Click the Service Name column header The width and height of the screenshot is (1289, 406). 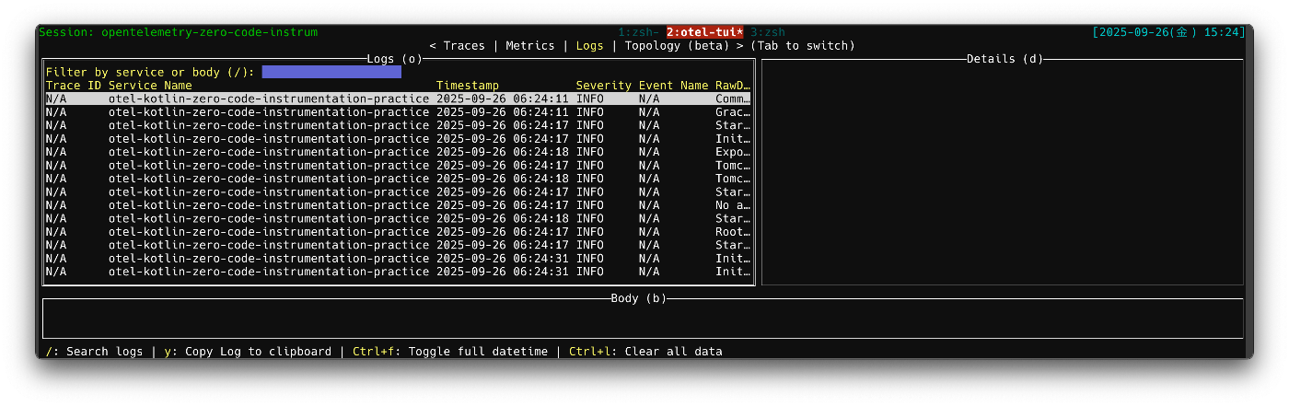tap(150, 86)
